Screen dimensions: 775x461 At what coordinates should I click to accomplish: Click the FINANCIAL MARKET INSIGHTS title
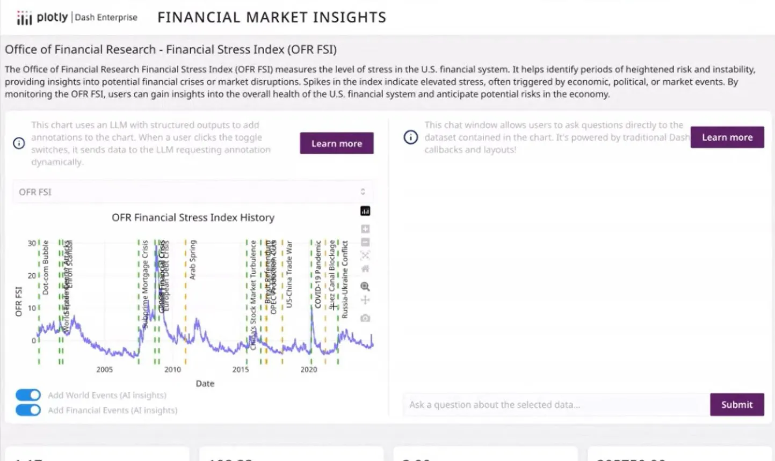pos(272,18)
